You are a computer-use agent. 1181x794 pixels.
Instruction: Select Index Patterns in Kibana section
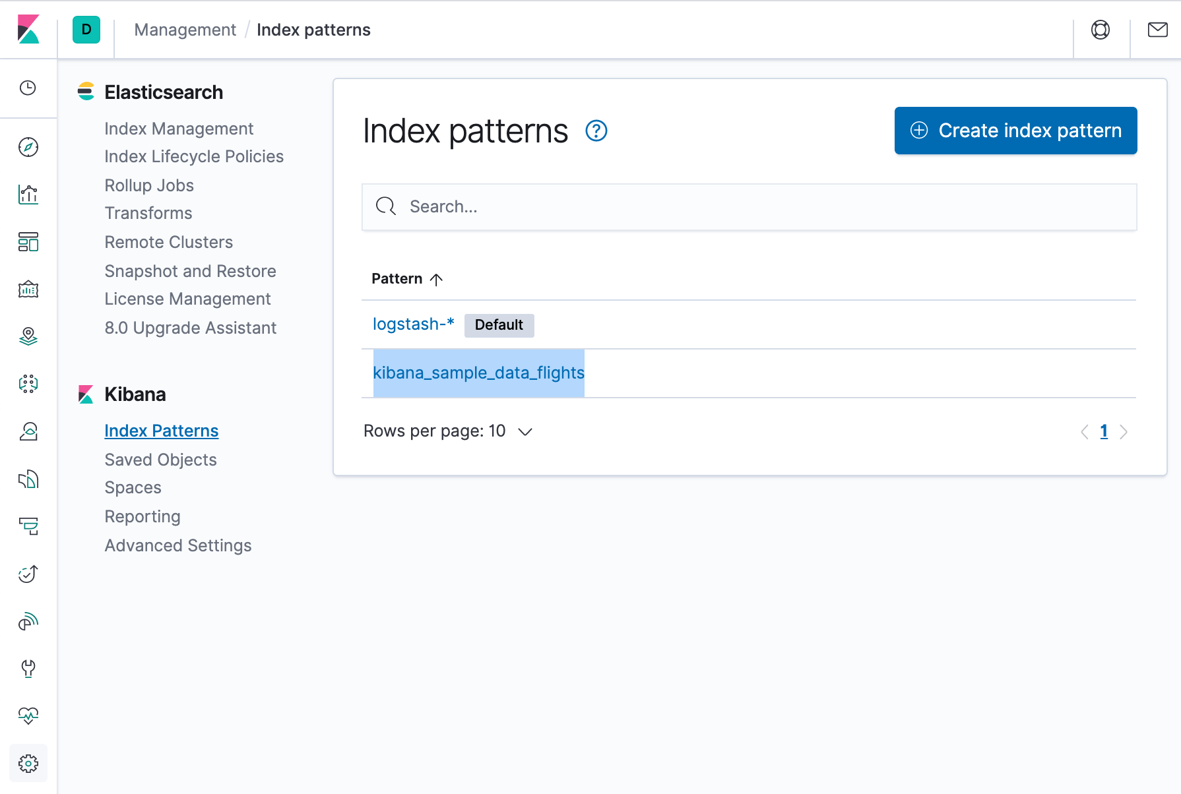click(161, 431)
